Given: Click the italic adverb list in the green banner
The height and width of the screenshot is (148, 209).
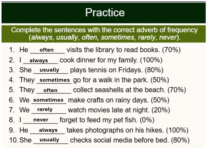Looking at the screenshot, I should point(104,38).
